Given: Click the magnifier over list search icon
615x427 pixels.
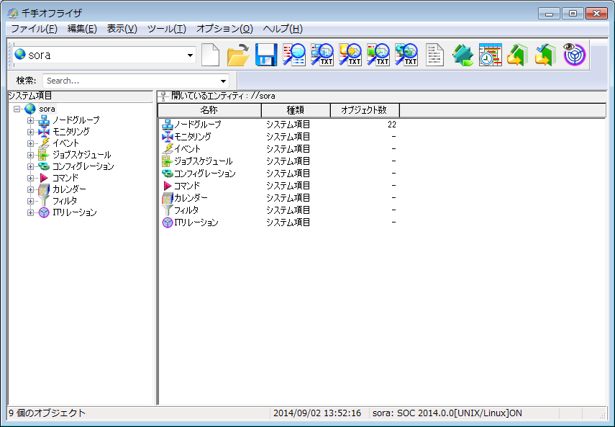Looking at the screenshot, I should (x=294, y=55).
